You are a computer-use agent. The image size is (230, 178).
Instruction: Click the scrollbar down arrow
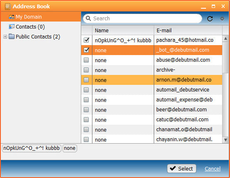pyautogui.click(x=225, y=140)
